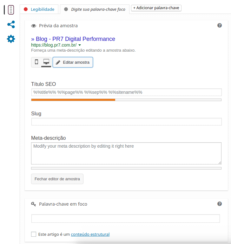Focus the Título SEO input field

click(x=126, y=92)
